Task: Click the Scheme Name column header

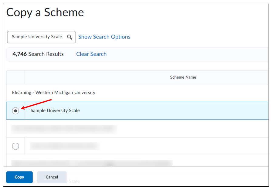Action: pos(183,77)
